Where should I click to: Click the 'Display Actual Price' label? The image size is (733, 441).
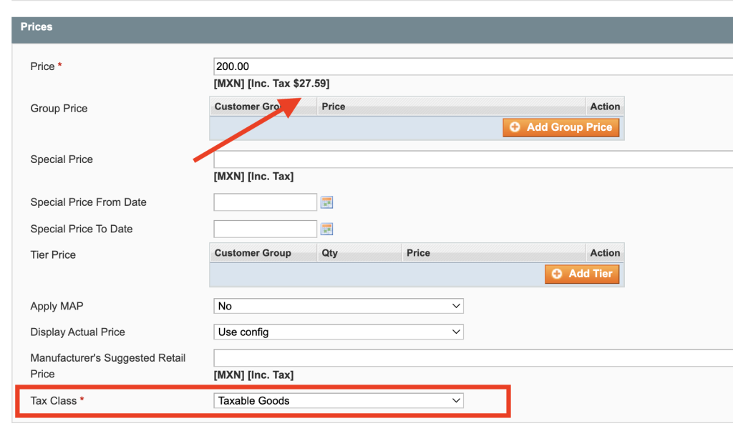point(77,332)
